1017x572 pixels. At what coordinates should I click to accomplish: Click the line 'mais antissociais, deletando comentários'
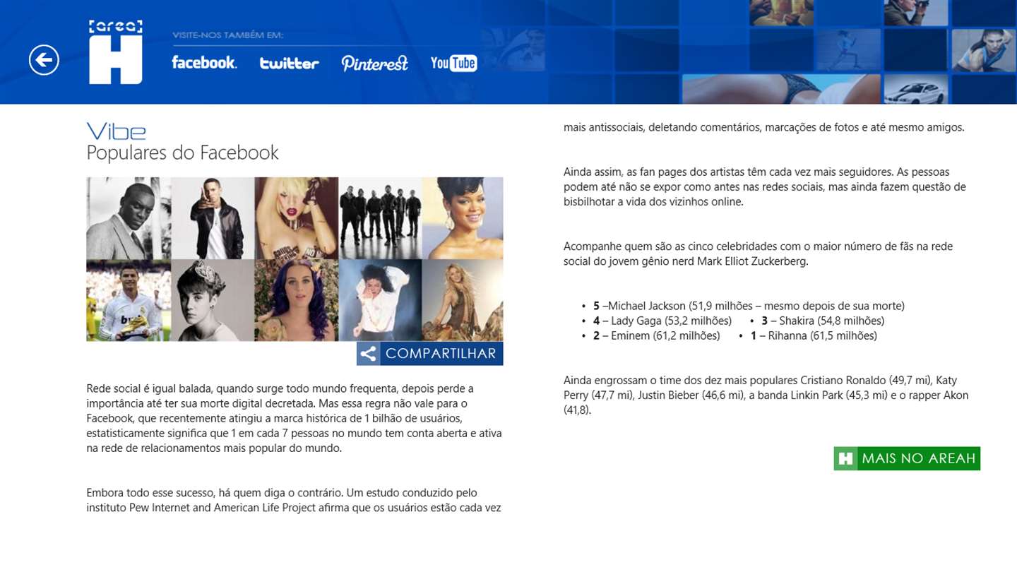tap(763, 128)
